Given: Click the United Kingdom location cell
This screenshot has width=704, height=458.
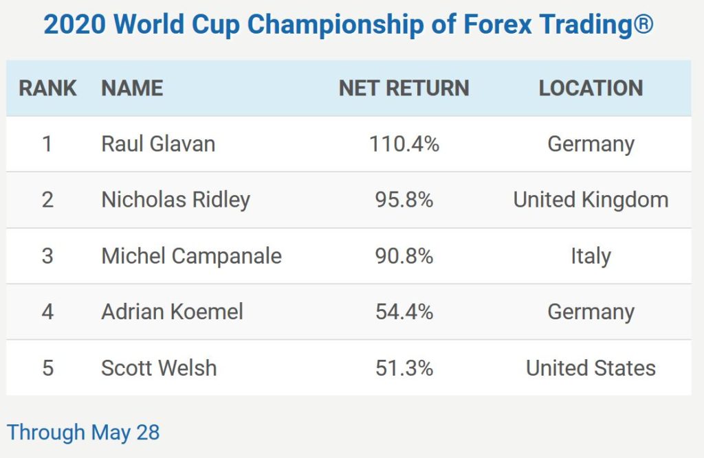Looking at the screenshot, I should point(591,200).
